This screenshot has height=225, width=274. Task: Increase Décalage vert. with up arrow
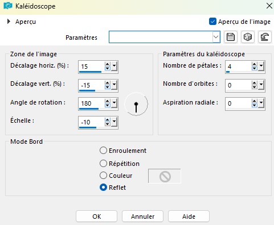point(108,83)
